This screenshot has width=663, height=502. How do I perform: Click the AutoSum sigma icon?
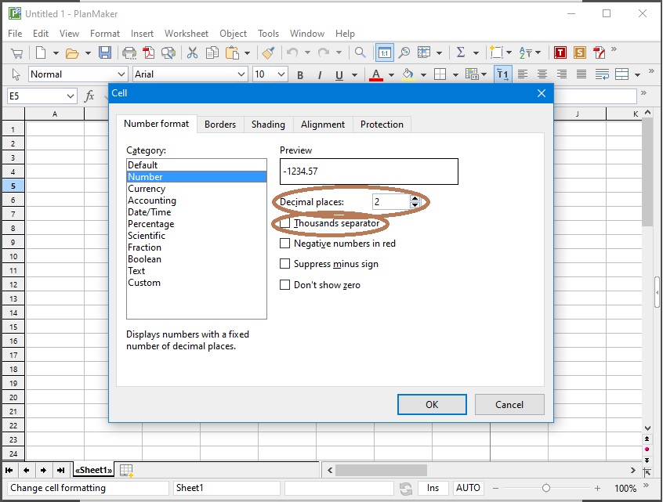pos(461,52)
